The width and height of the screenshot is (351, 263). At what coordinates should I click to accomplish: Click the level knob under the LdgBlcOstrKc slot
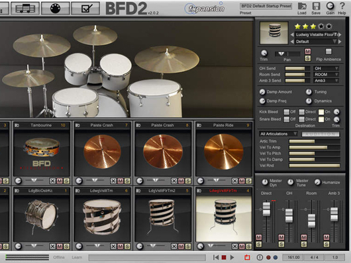click(18, 246)
